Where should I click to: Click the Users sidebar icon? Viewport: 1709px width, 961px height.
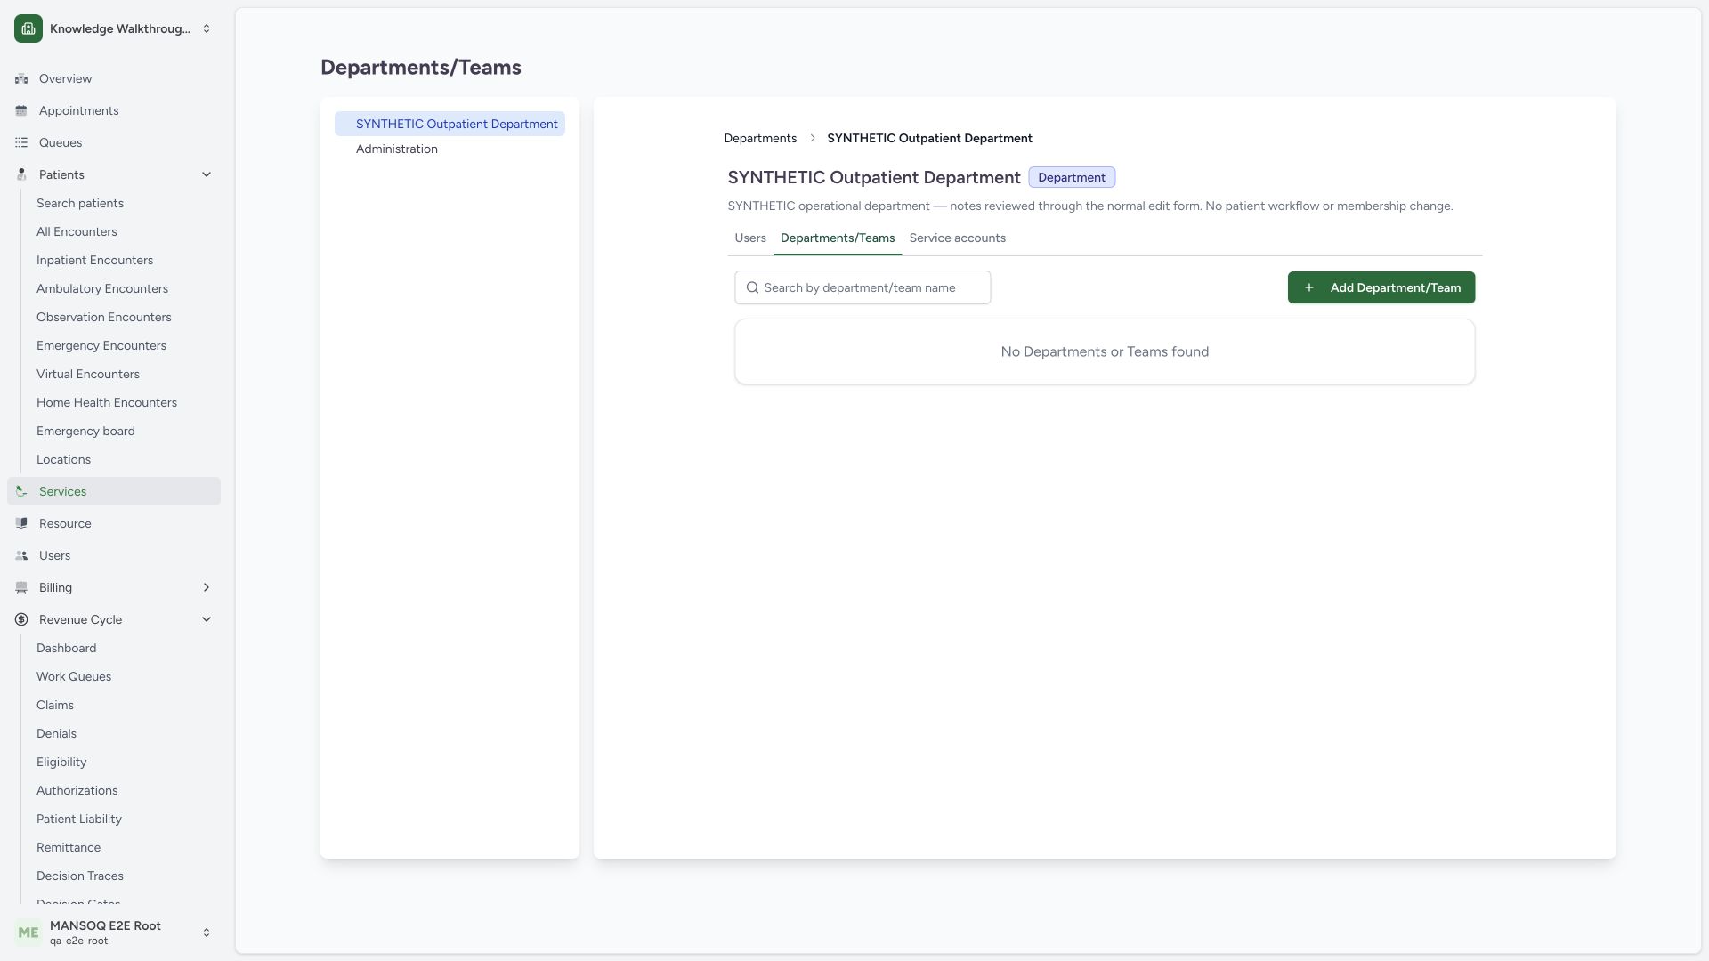coord(21,556)
